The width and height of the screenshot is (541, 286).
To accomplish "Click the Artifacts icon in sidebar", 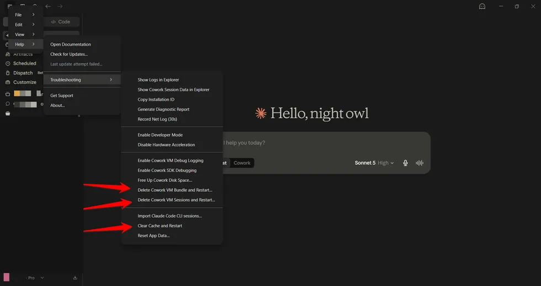I will tap(8, 54).
